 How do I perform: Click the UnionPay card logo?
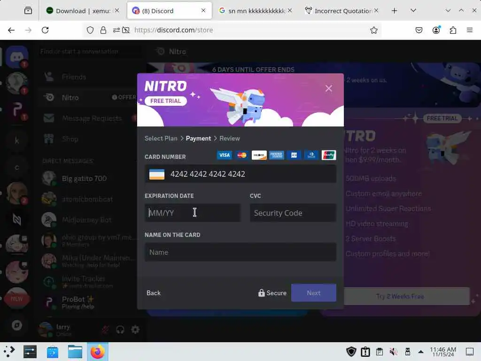(328, 155)
